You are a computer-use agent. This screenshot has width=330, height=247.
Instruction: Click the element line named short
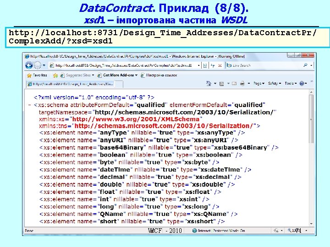click(132, 221)
